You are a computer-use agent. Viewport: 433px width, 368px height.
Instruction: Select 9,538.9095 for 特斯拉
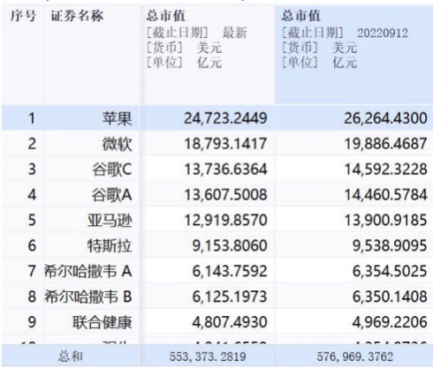point(390,246)
